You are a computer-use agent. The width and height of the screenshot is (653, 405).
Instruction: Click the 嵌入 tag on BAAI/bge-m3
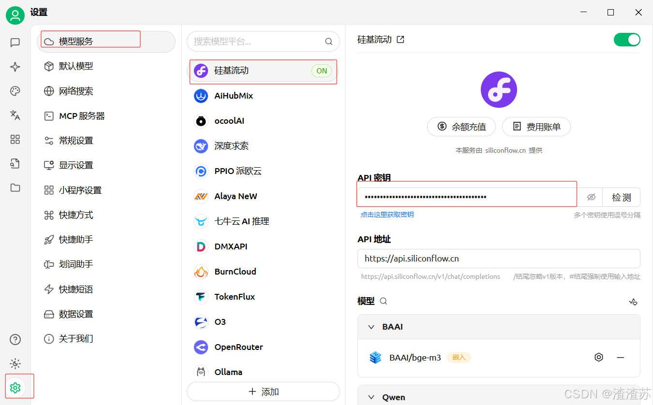459,358
